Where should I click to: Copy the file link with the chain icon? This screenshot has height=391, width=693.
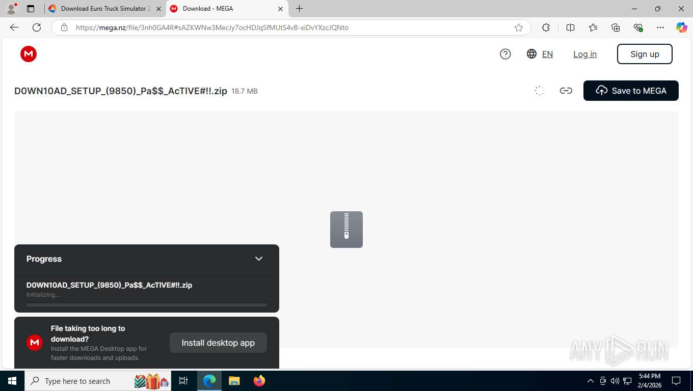coord(566,91)
